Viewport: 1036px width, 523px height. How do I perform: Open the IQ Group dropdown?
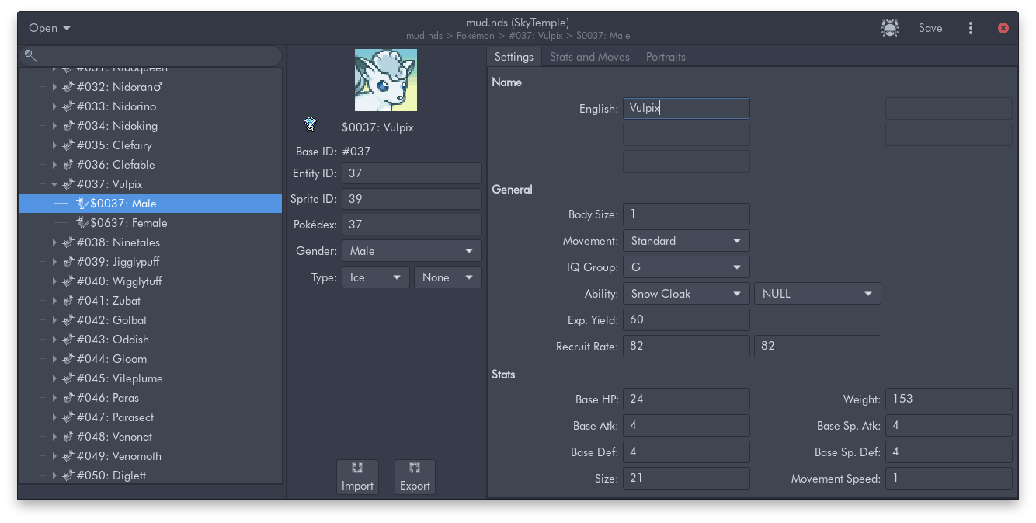click(686, 267)
